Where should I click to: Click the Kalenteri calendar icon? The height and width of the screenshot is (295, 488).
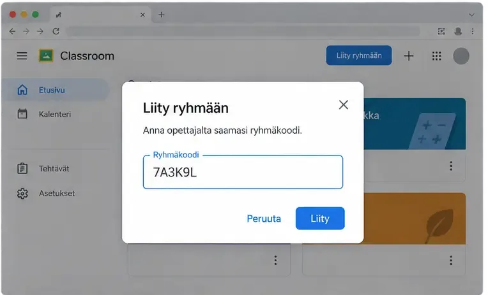[x=22, y=114]
